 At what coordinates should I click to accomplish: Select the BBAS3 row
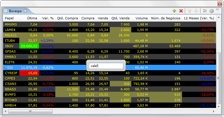click(x=109, y=89)
